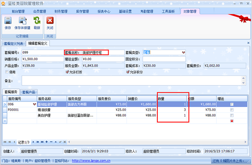Close the tab panel with the small X

[248, 43]
